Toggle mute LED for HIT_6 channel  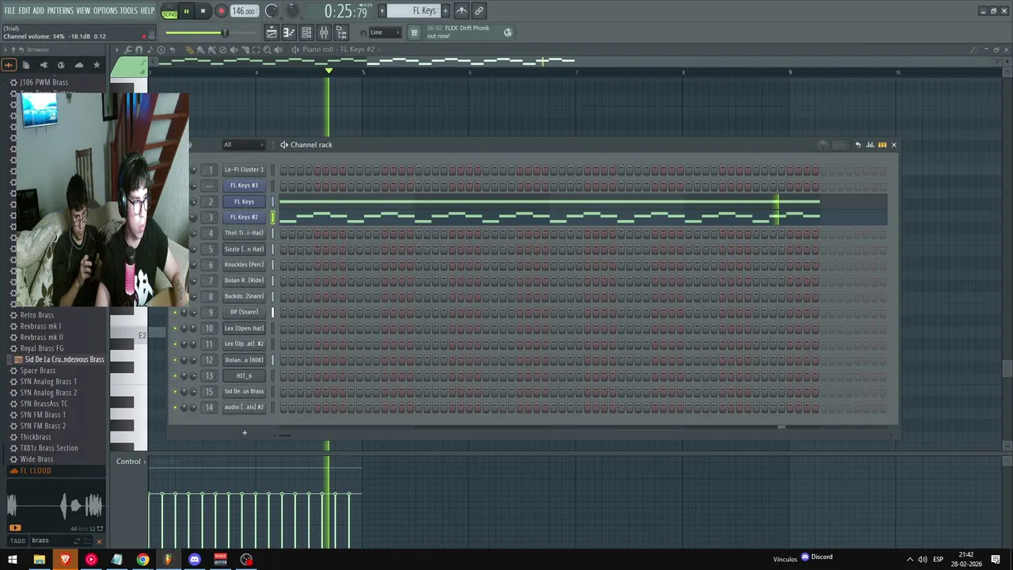[x=175, y=375]
